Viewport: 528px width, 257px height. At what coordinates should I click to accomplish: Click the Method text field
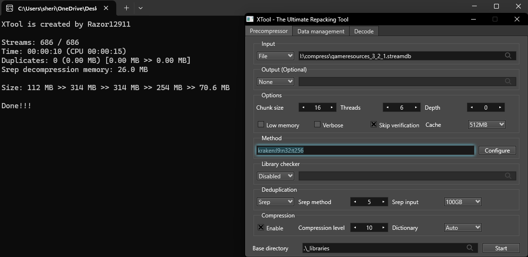365,150
